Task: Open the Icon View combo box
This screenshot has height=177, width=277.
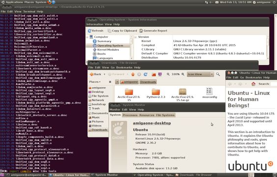Action: click(x=200, y=74)
